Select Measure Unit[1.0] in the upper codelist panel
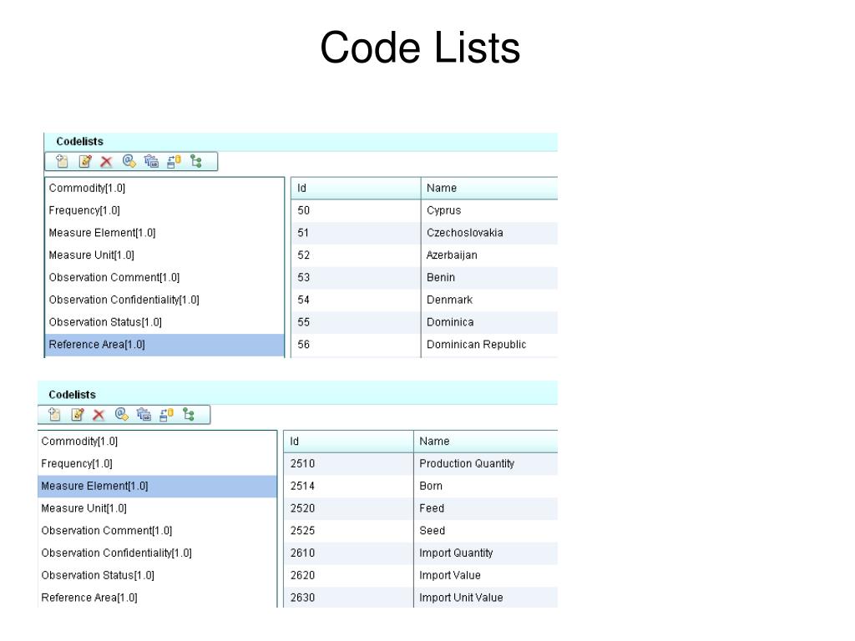This screenshot has width=855, height=641. (x=164, y=255)
